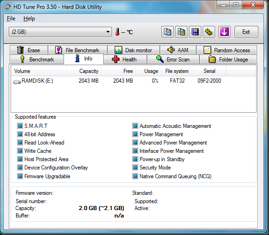This screenshot has width=269, height=235.
Task: Open the Help menu
Action: 29,18
